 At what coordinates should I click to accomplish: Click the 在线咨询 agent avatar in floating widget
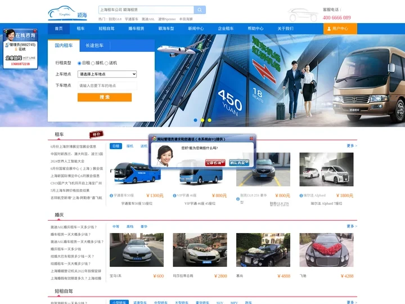[10, 35]
